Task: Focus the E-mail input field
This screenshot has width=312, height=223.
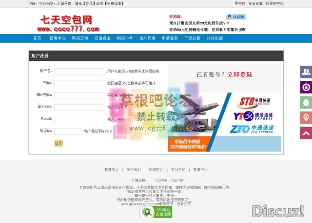Action: [79, 119]
